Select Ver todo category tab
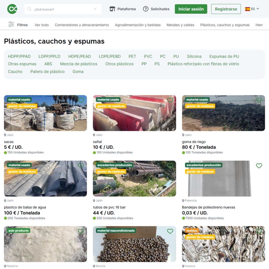This screenshot has height=269, width=269. pyautogui.click(x=42, y=25)
